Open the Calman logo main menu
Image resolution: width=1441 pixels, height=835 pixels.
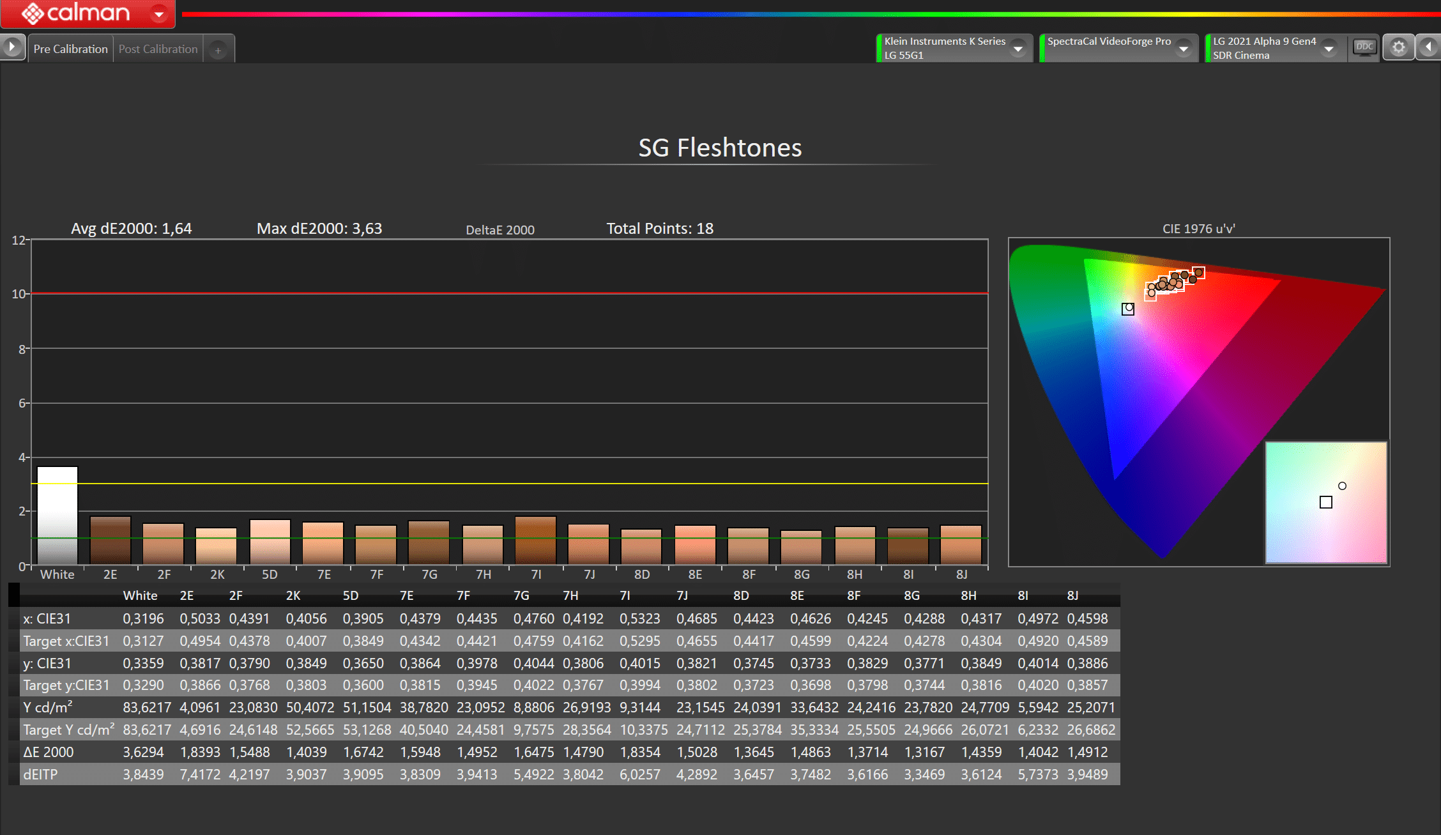[77, 13]
